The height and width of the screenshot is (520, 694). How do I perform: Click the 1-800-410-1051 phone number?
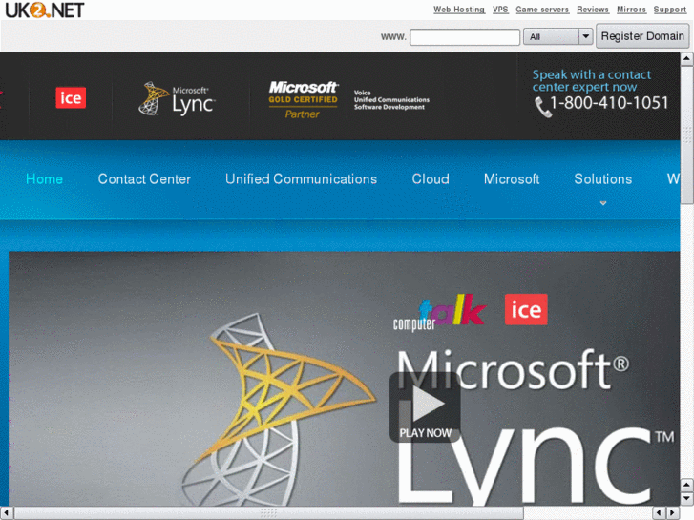pos(609,103)
